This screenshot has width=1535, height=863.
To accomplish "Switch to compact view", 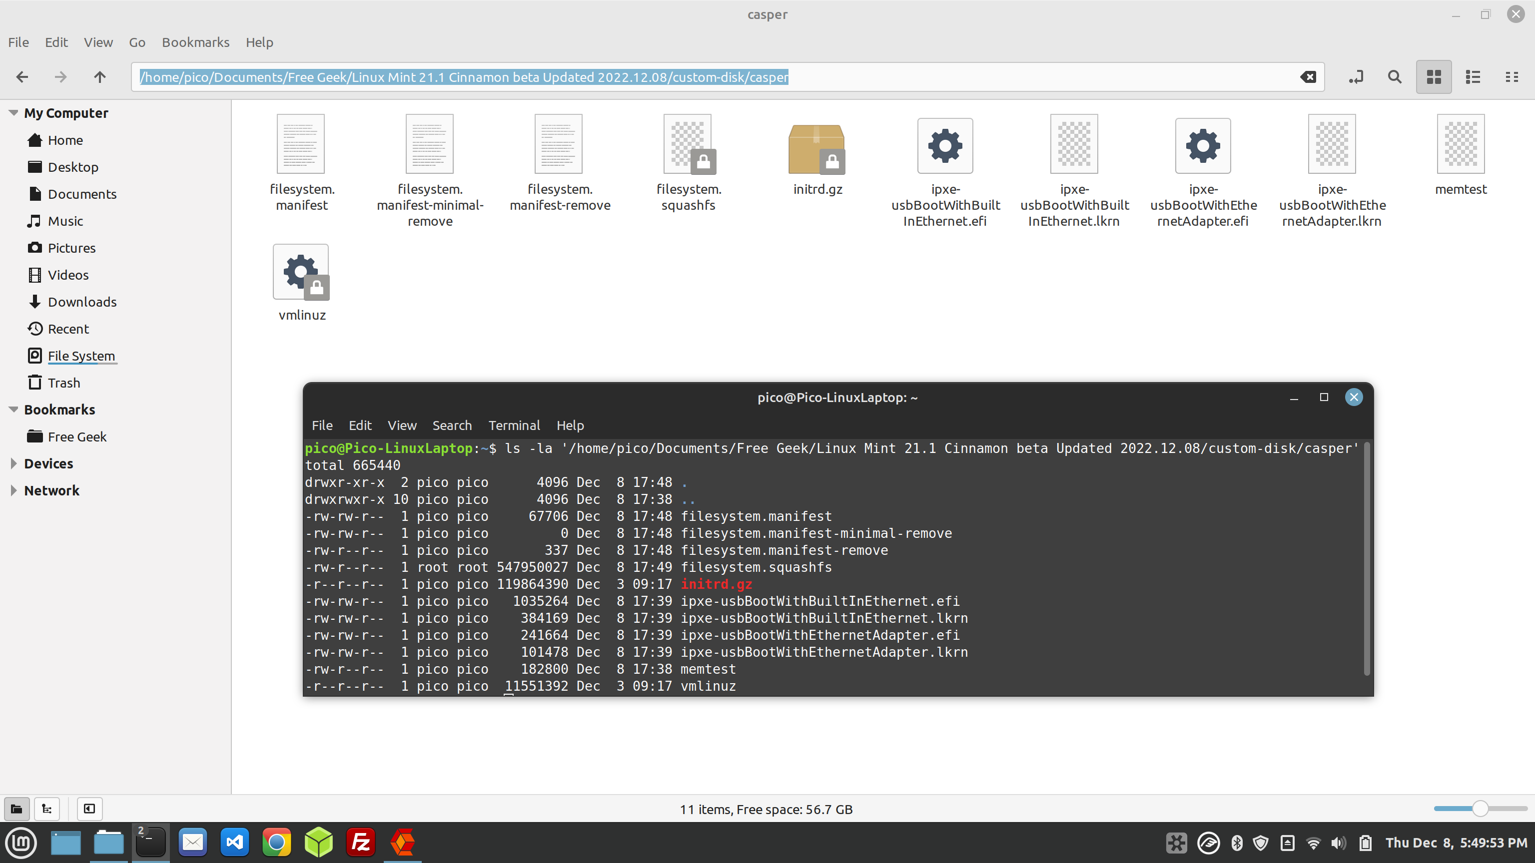I will (x=1513, y=77).
